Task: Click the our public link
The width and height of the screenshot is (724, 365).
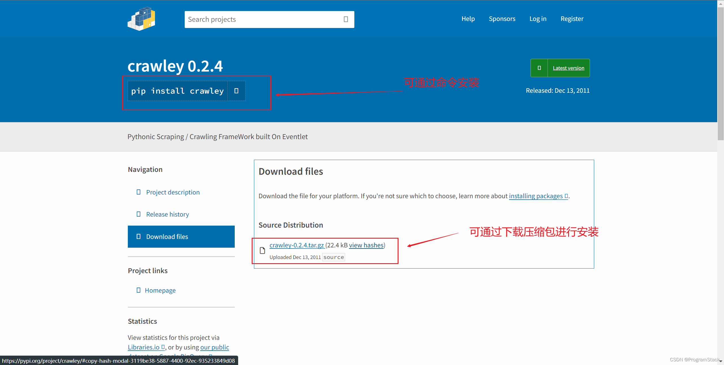Action: point(215,347)
